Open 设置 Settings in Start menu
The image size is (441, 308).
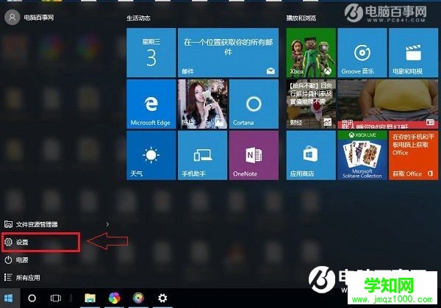(x=40, y=242)
